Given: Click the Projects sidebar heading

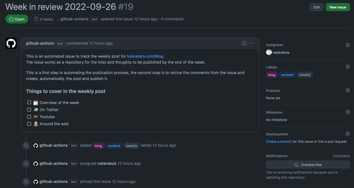Looking at the screenshot, I should tap(273, 90).
